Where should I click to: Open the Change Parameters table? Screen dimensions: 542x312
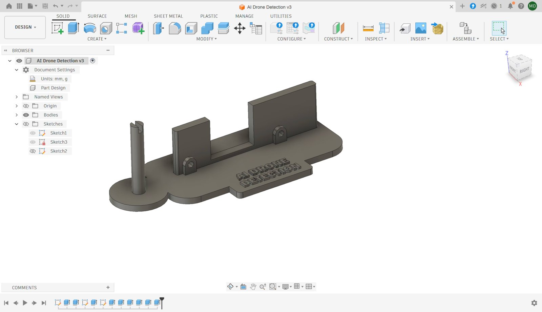[x=256, y=28]
